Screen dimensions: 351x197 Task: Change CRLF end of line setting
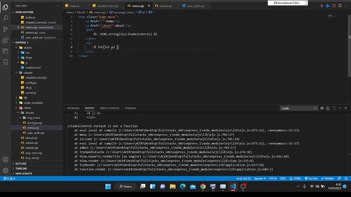[283, 178]
